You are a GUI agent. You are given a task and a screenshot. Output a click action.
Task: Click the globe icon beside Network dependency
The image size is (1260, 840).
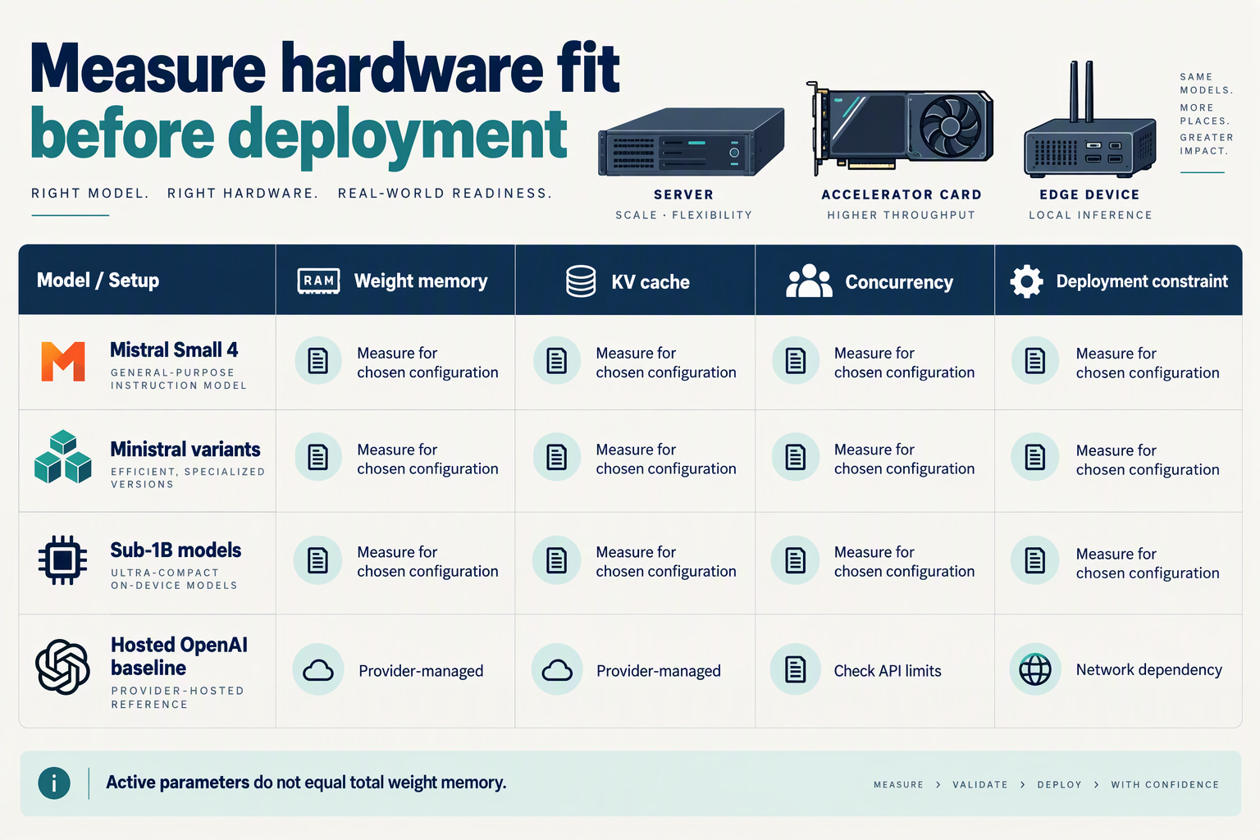(x=1035, y=669)
